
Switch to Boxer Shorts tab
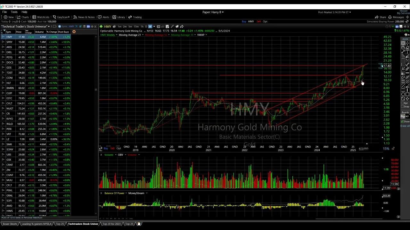(10, 224)
